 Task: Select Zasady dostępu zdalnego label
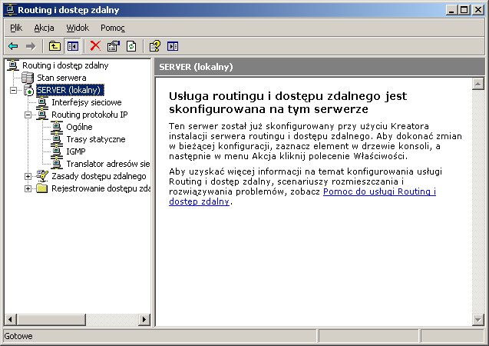99,176
